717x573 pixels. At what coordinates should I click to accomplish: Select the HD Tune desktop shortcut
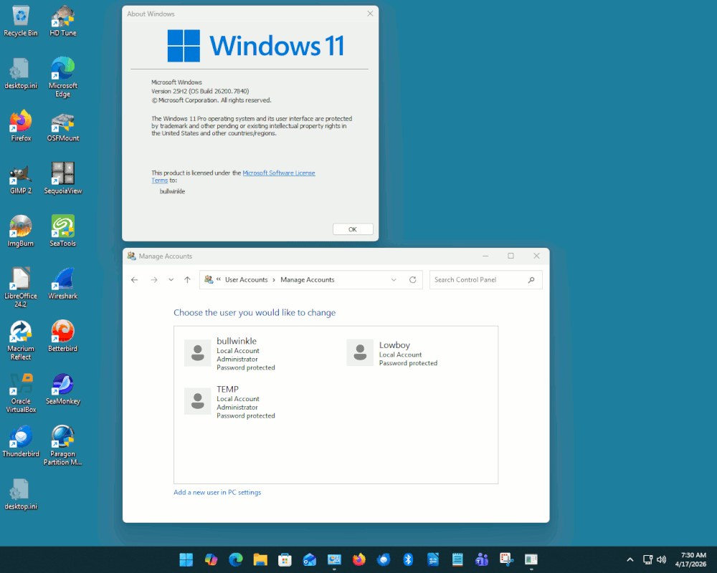(x=62, y=21)
